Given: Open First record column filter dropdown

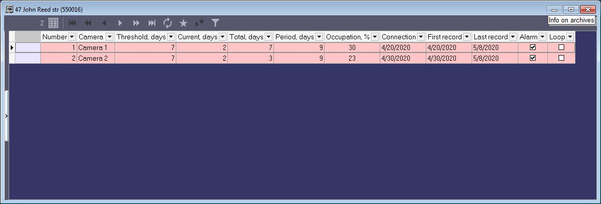Looking at the screenshot, I should pyautogui.click(x=467, y=37).
